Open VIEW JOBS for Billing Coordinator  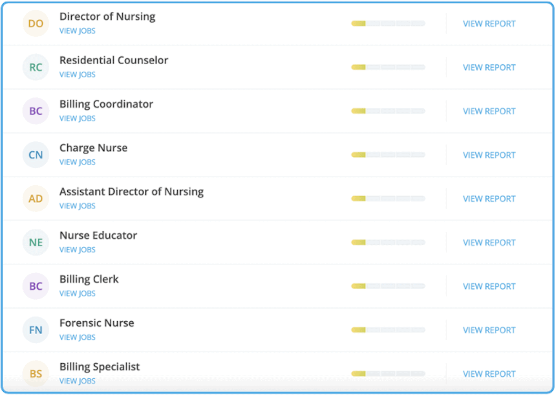pyautogui.click(x=77, y=118)
